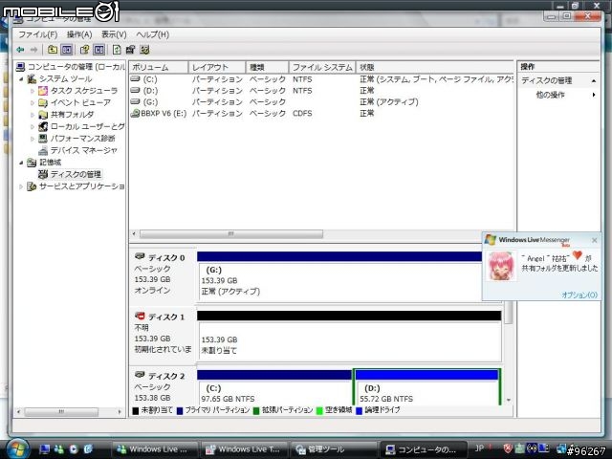This screenshot has width=612, height=459.
Task: Click the JP language bar indicator
Action: pyautogui.click(x=479, y=448)
